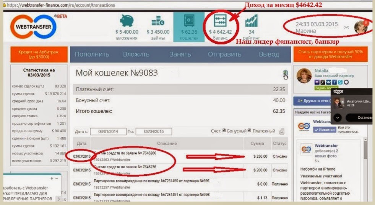Open the Отправить menu item
The image size is (375, 205).
(224, 54)
